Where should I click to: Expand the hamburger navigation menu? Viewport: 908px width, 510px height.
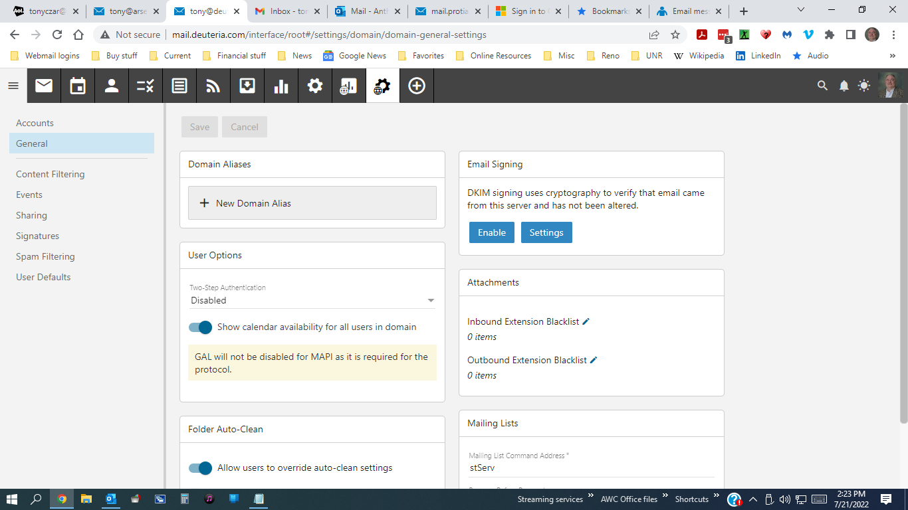[13, 86]
